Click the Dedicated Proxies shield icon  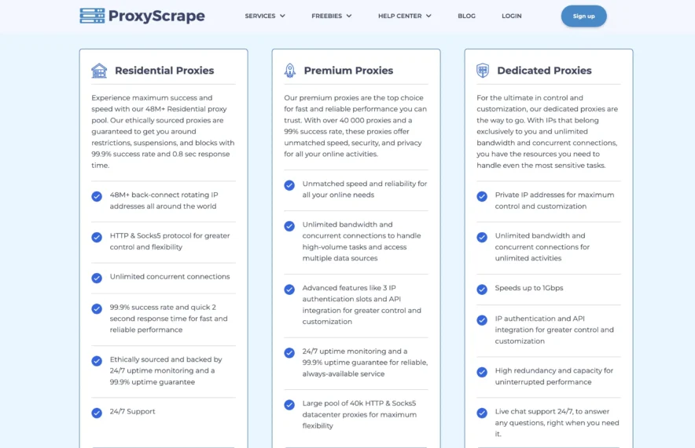483,71
